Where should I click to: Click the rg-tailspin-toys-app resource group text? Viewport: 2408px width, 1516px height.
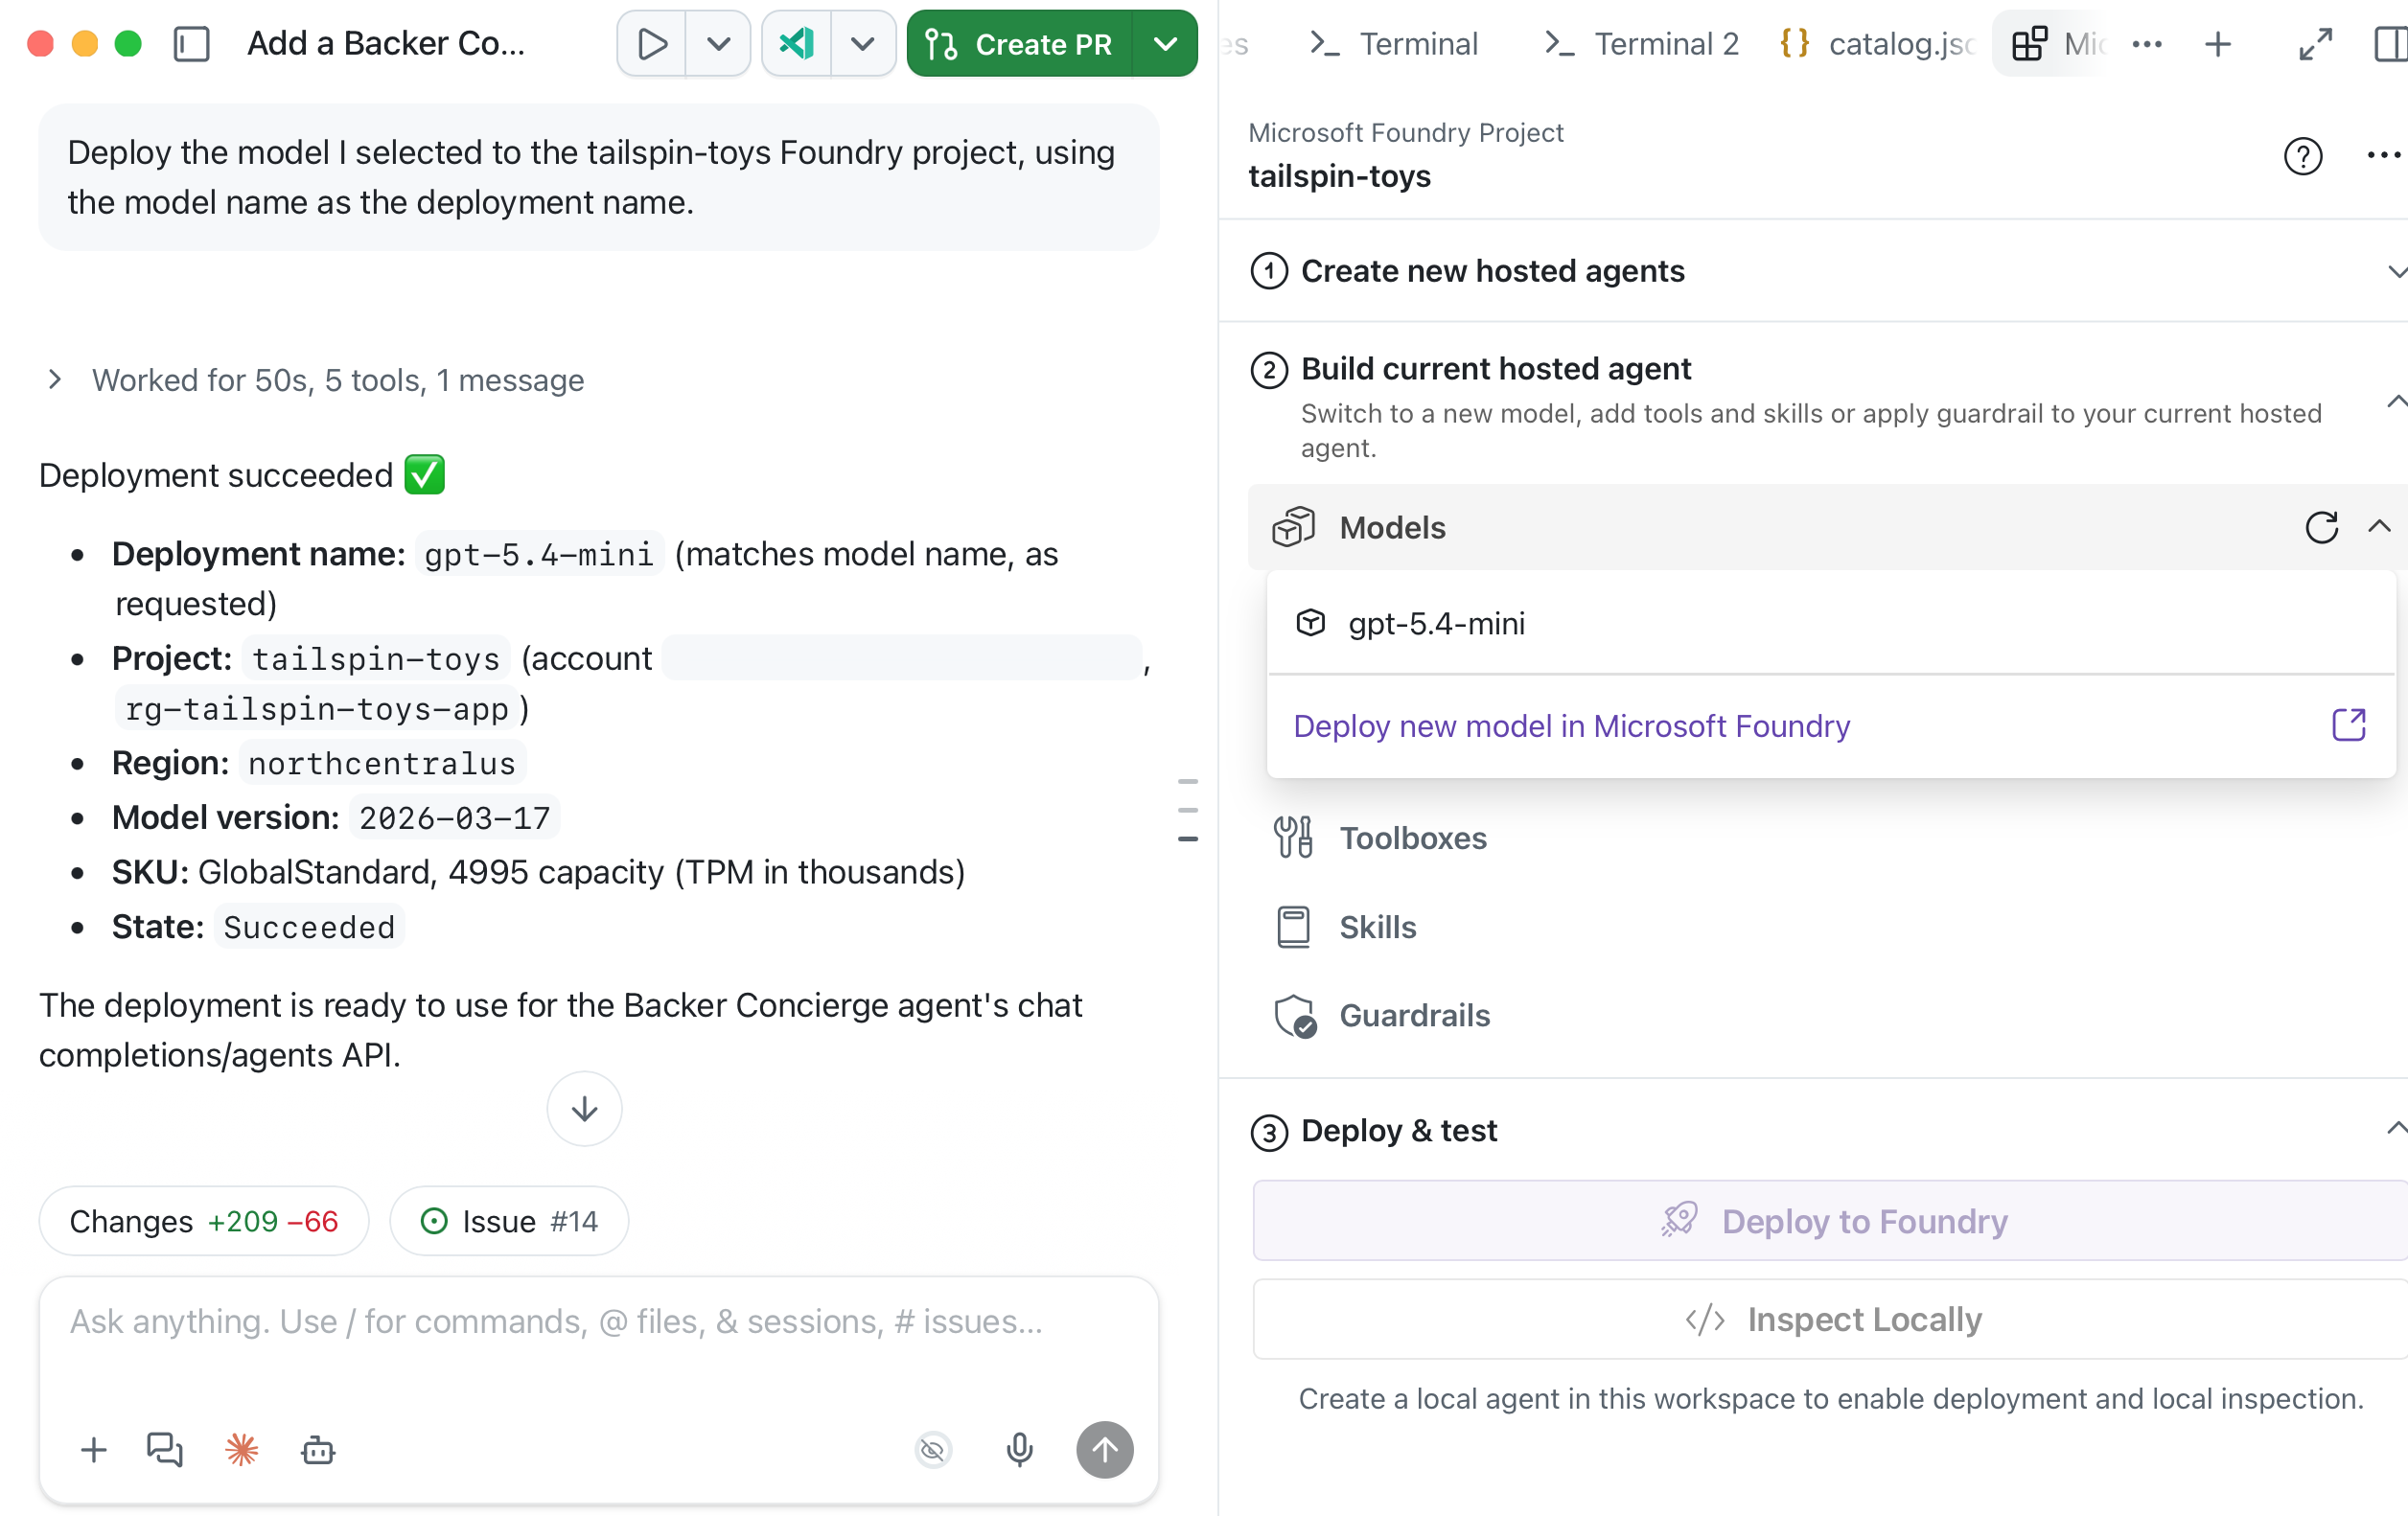(317, 708)
